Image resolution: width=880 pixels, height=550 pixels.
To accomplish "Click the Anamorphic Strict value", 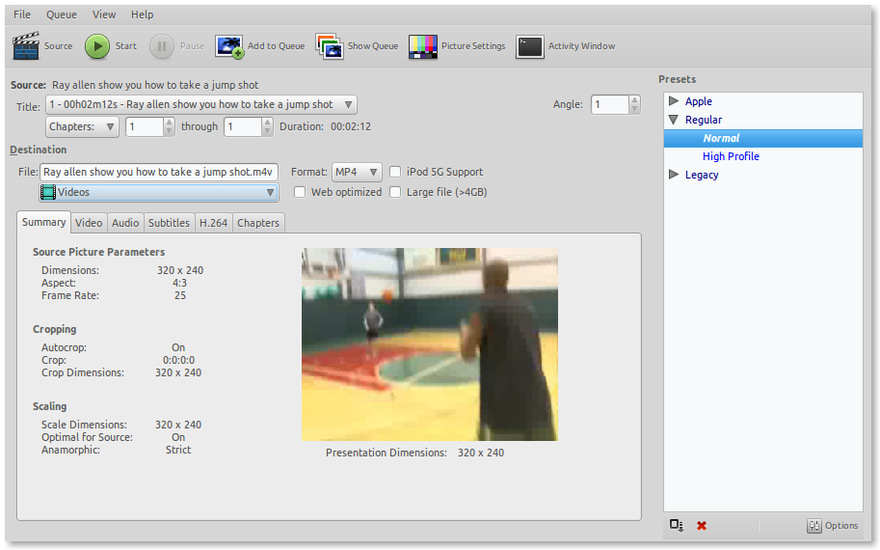I will coord(178,450).
